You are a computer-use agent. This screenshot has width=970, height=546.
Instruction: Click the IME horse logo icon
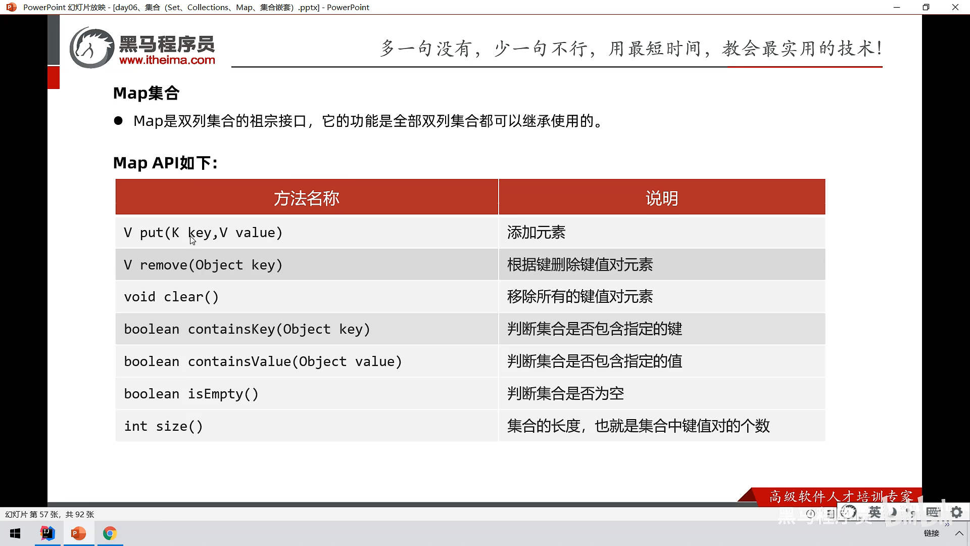point(848,512)
